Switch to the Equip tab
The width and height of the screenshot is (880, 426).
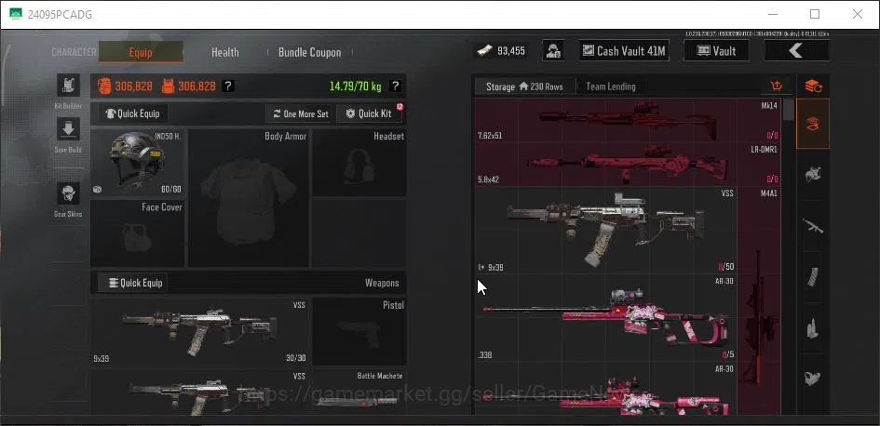pos(141,52)
